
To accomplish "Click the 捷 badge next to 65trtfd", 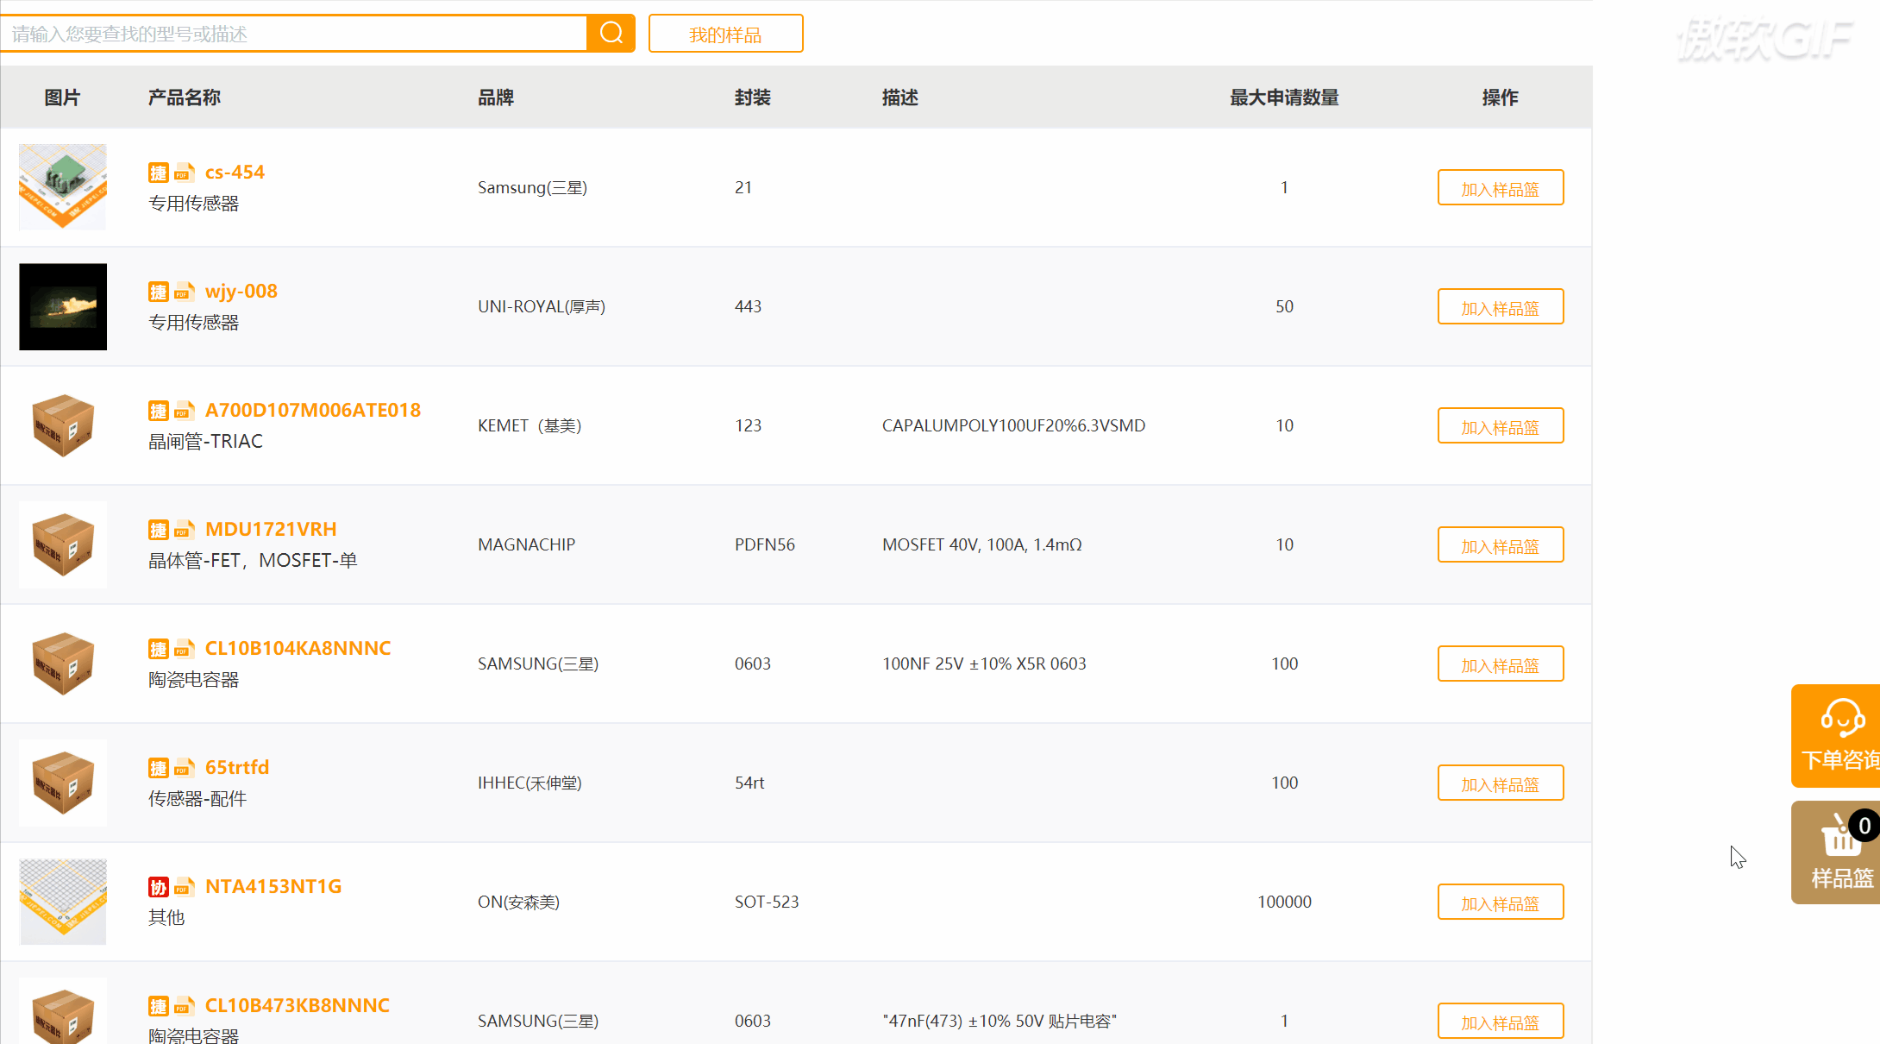I will (158, 768).
